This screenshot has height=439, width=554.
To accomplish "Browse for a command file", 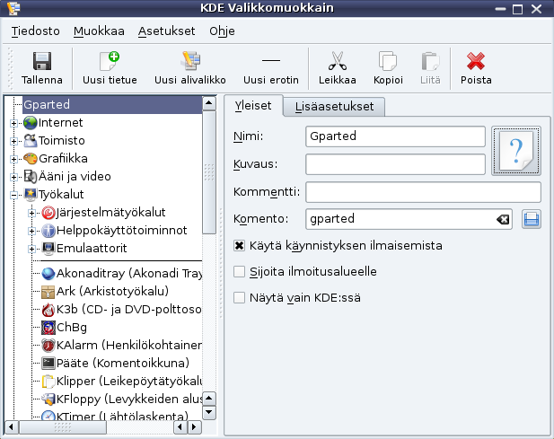I will (x=532, y=219).
